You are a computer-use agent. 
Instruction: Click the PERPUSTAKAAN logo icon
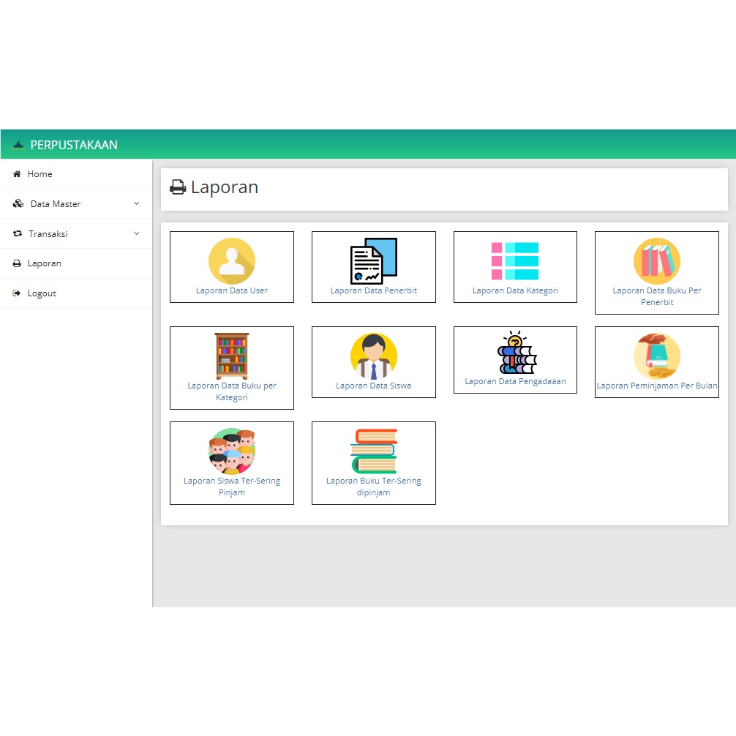click(x=18, y=145)
